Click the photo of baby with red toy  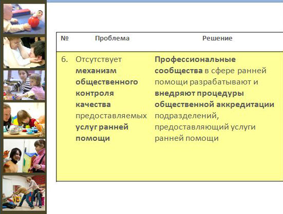point(24,19)
